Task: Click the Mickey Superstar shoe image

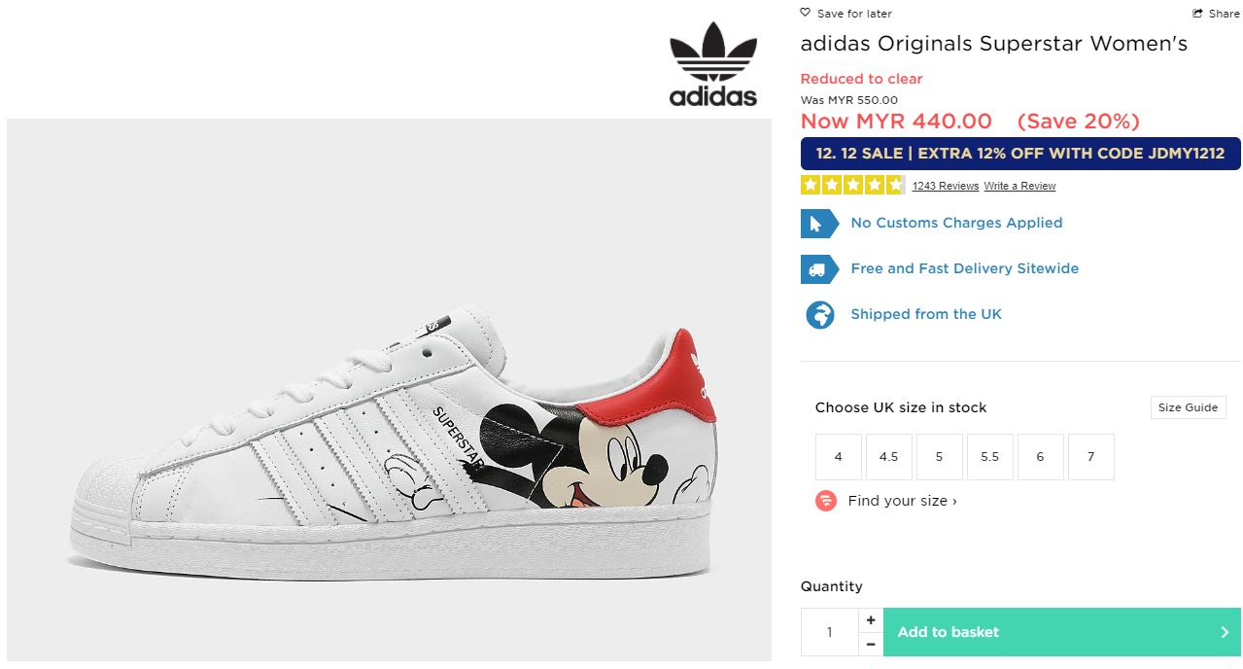Action: [389, 428]
